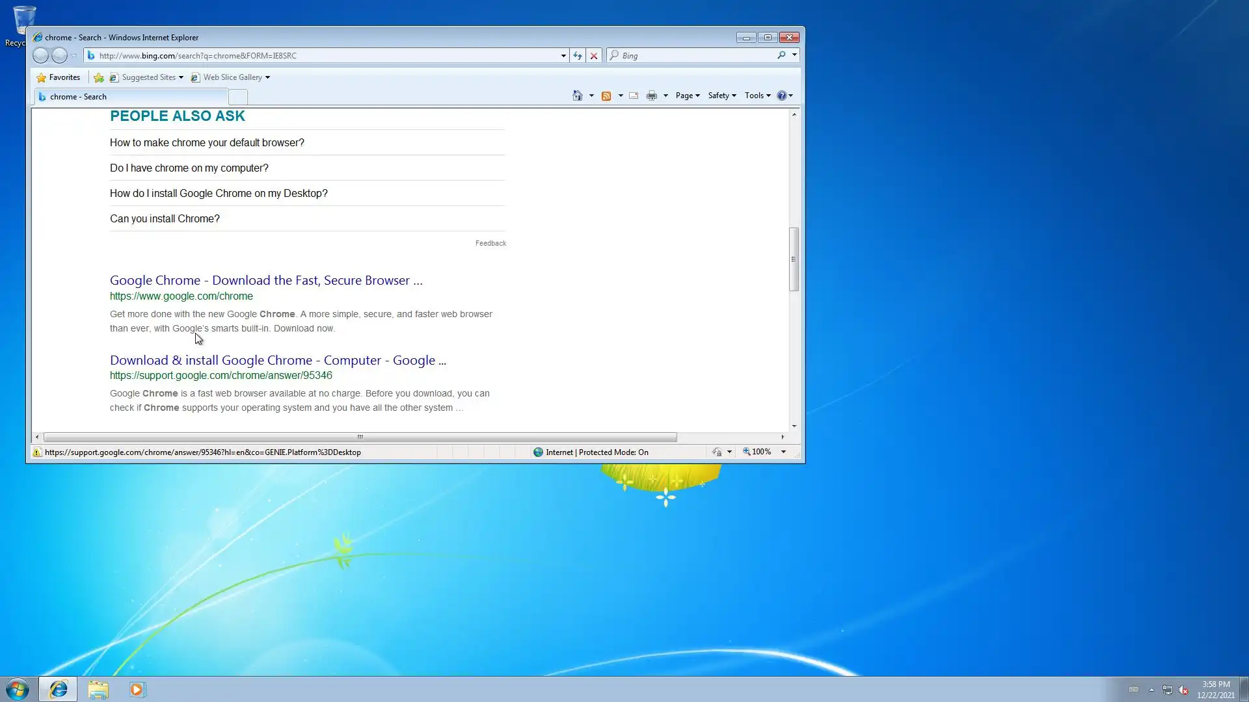Click the Add to Favorites Bar icon
The image size is (1249, 702).
point(99,77)
